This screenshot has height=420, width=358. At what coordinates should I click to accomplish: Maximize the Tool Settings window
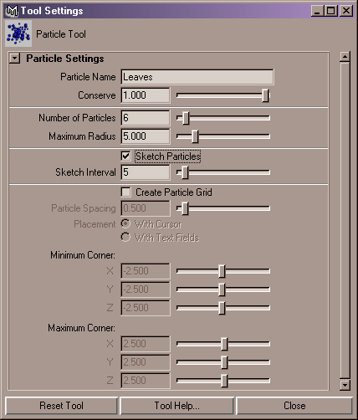tap(331, 11)
